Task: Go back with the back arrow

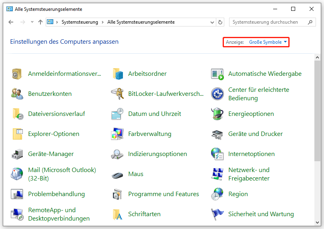Action: point(11,22)
